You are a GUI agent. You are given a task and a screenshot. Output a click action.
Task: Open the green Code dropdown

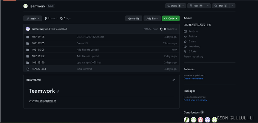coord(171,18)
